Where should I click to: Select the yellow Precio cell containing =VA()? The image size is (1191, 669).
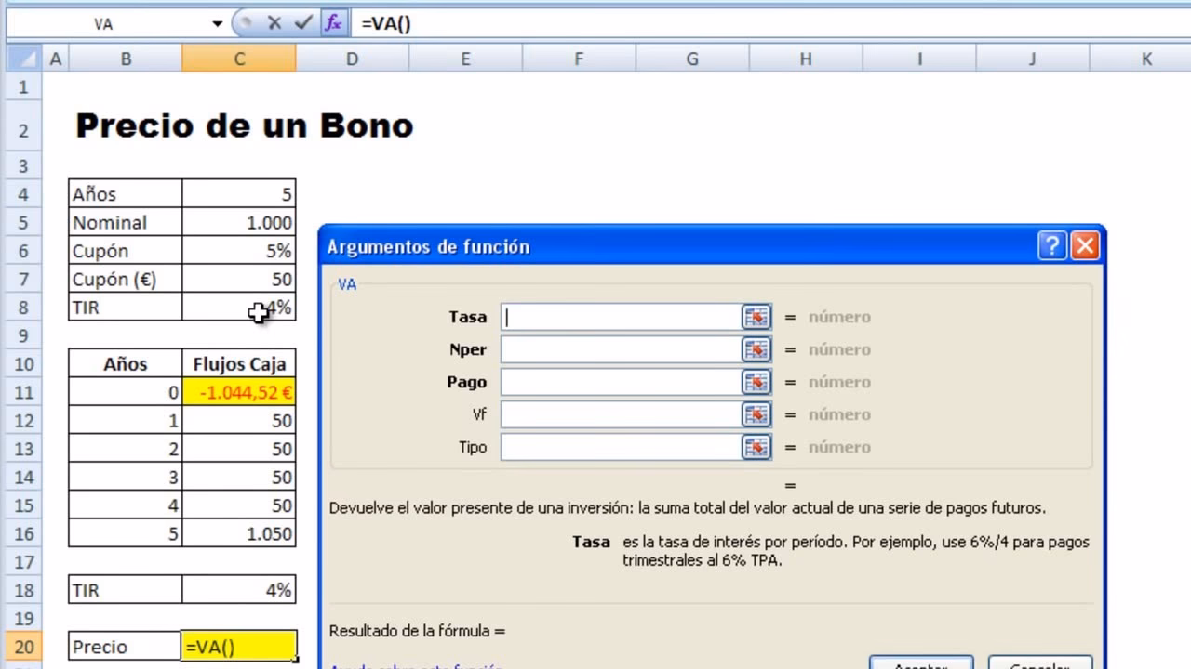(x=239, y=646)
